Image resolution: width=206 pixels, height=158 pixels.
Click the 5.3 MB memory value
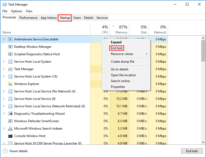(123, 128)
